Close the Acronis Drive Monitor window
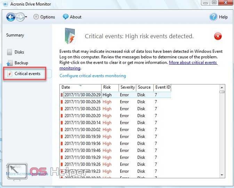Viewport: 234px width, 188px height. [x=226, y=2]
